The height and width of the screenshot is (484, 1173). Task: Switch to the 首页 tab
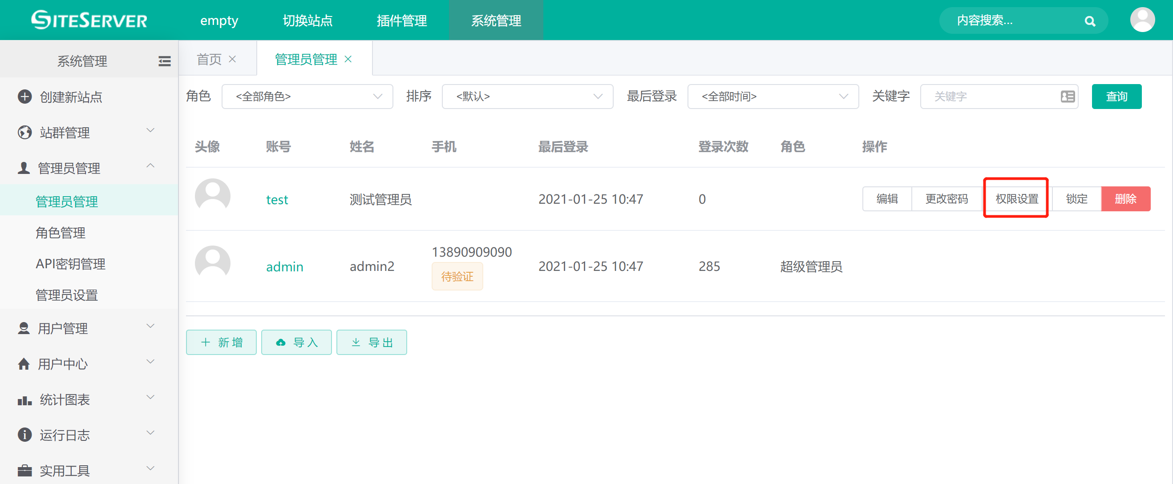209,58
